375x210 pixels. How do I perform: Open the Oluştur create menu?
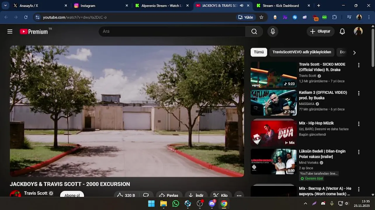[320, 32]
